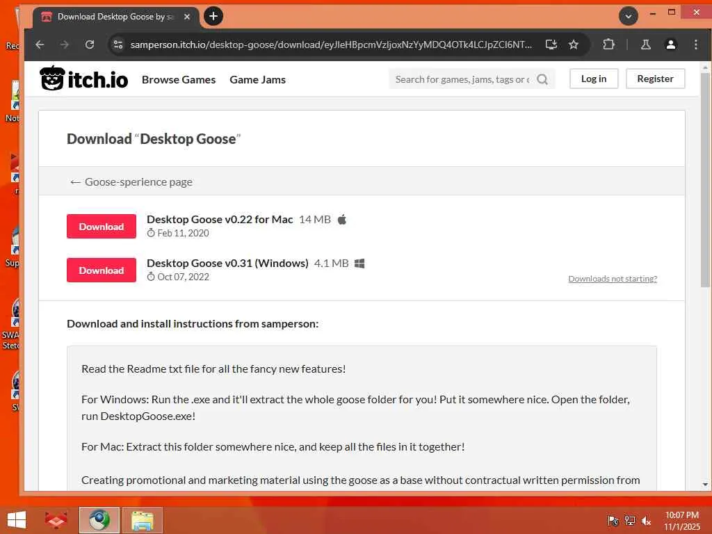Click the muted volume tray icon
The image size is (712, 534).
point(646,520)
